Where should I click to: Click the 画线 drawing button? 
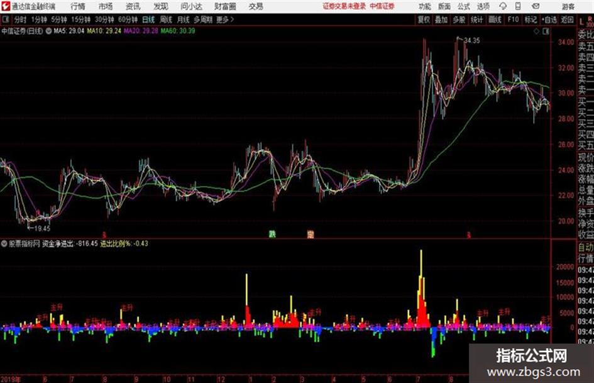pyautogui.click(x=495, y=19)
